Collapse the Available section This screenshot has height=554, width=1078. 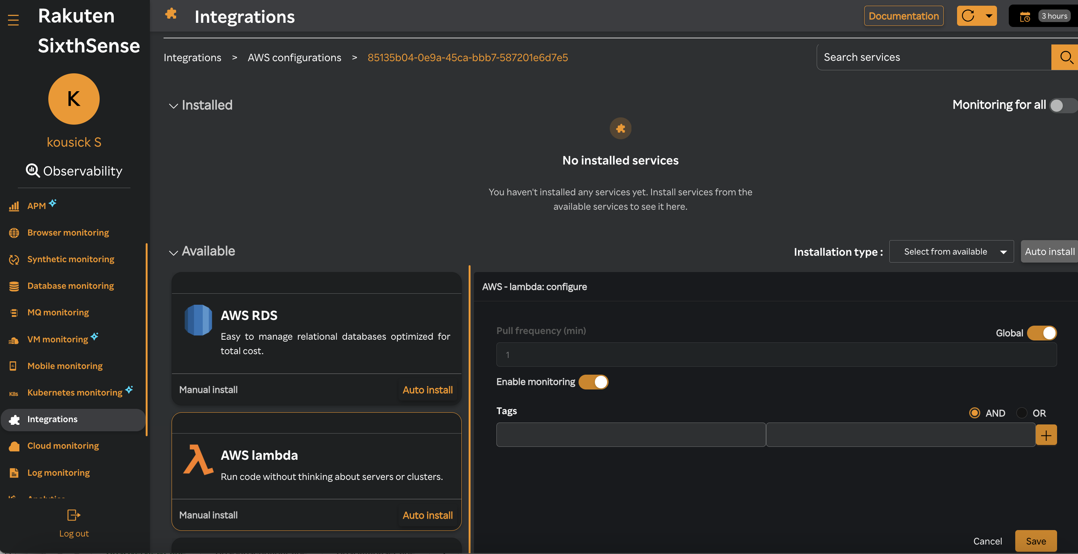[173, 253]
